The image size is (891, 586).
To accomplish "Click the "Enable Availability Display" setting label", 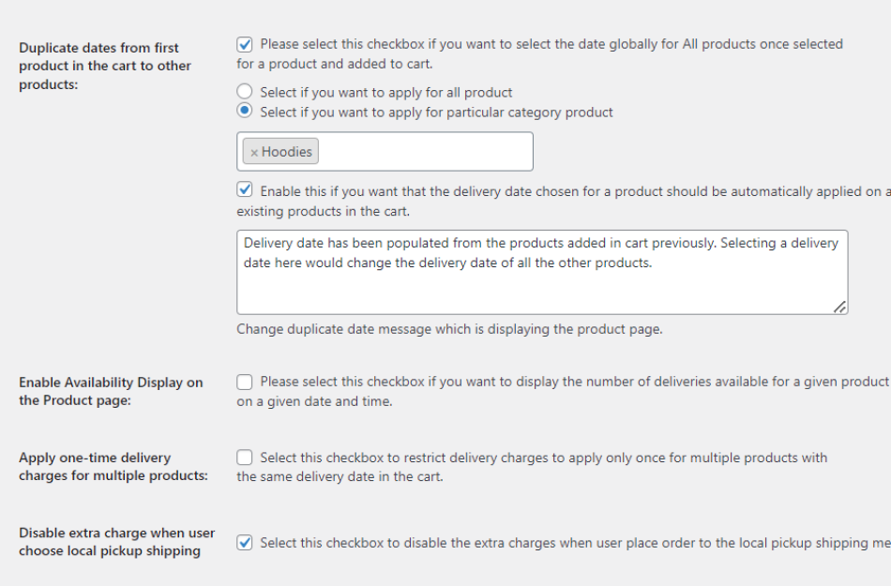I will pos(108,389).
